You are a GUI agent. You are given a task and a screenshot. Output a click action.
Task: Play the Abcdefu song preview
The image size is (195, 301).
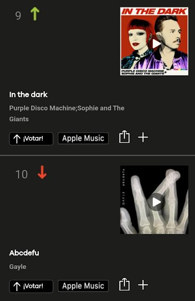coord(156,202)
